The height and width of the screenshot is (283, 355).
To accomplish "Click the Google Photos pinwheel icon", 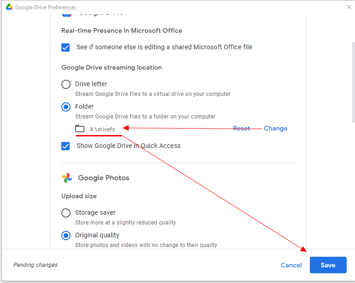I will click(67, 178).
